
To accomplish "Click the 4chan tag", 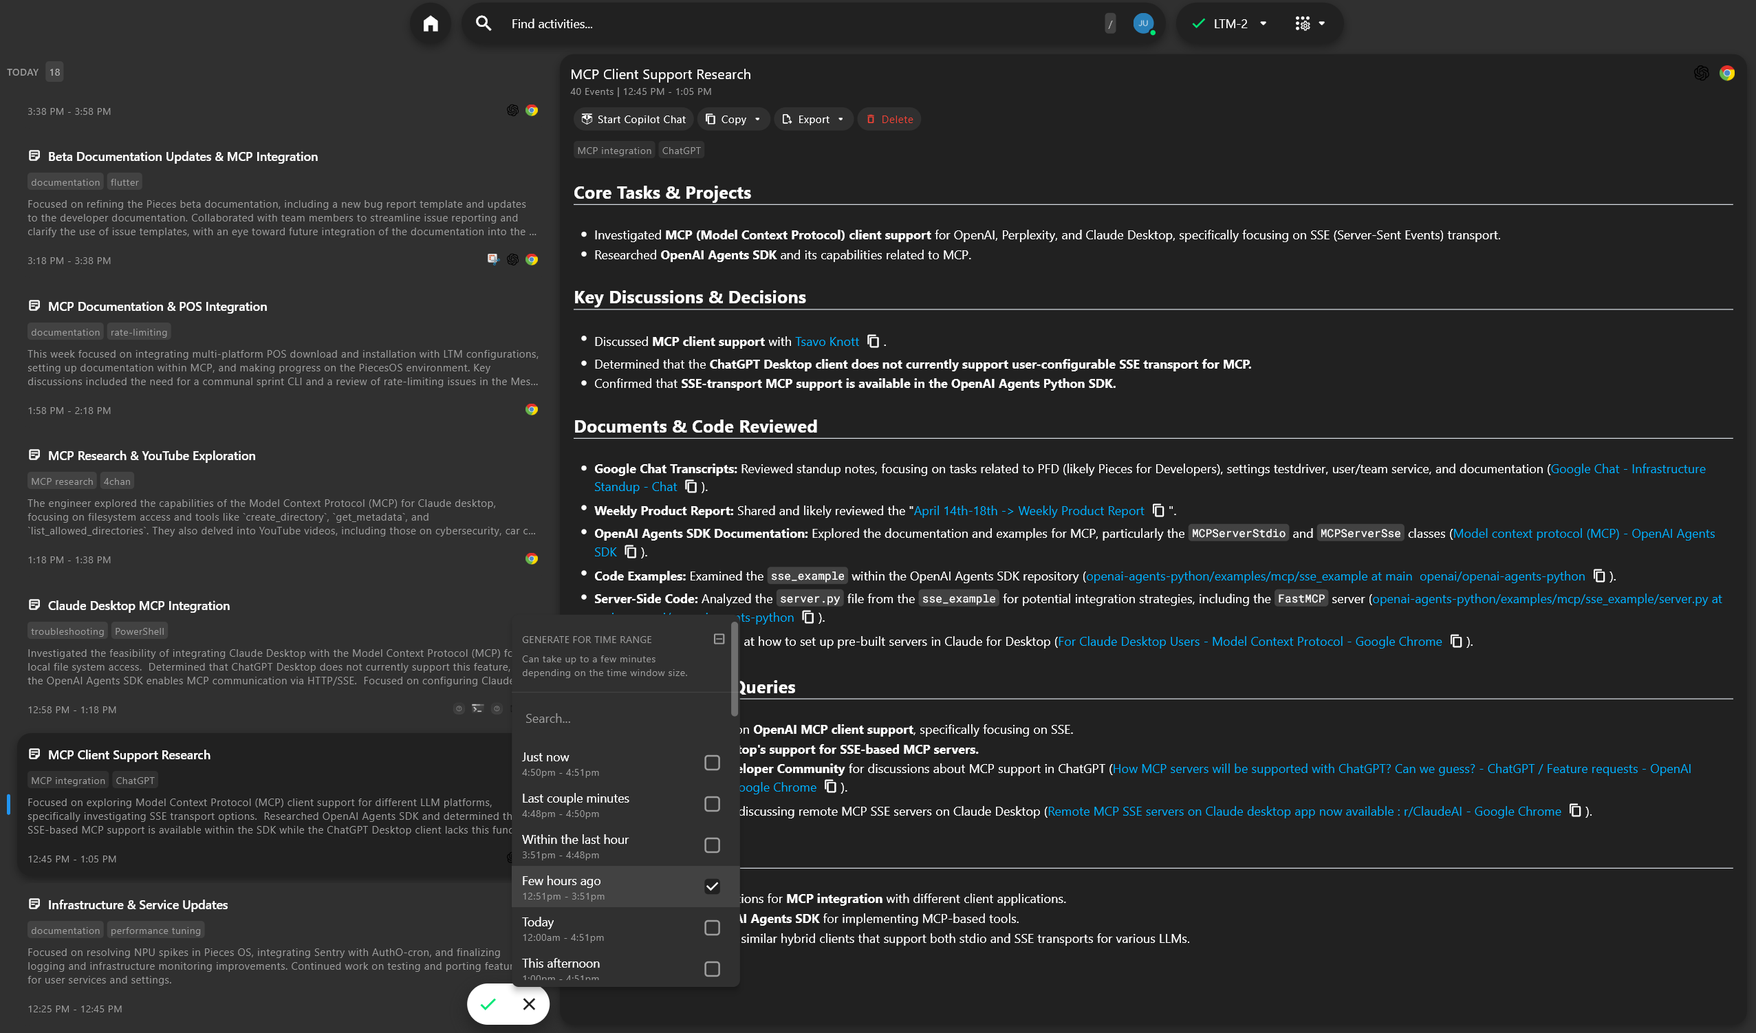I will (117, 481).
